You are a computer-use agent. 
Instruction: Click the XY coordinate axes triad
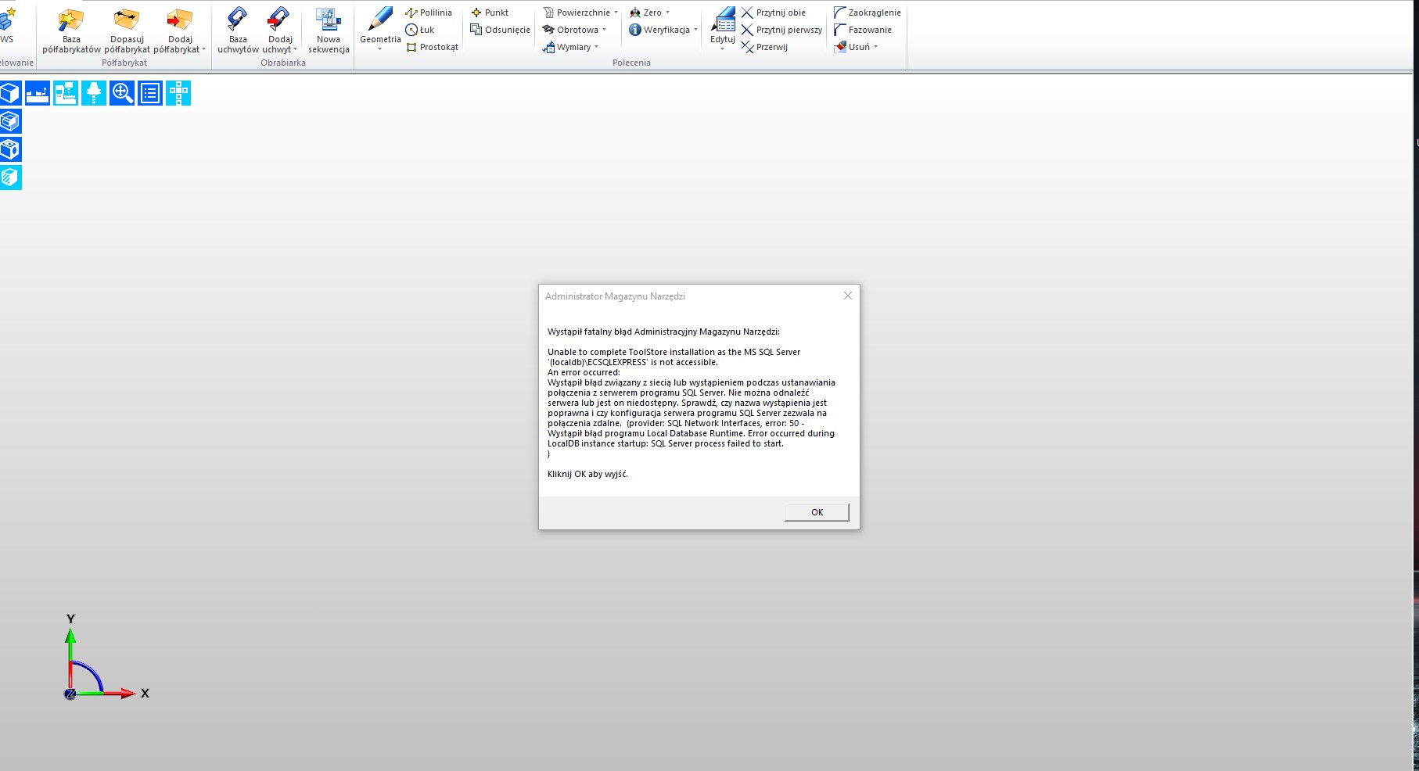pyautogui.click(x=106, y=657)
